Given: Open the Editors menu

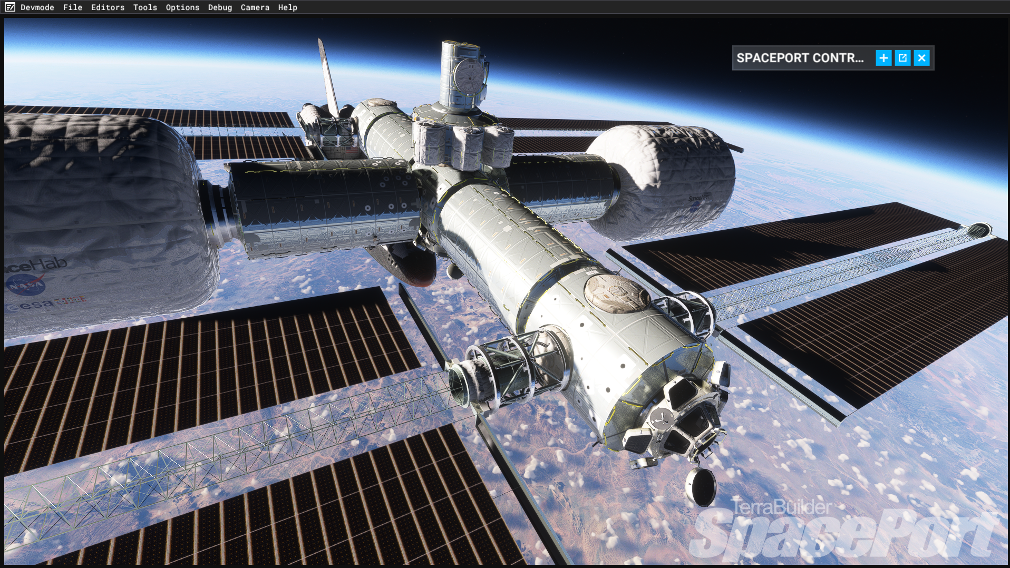Looking at the screenshot, I should [x=108, y=7].
